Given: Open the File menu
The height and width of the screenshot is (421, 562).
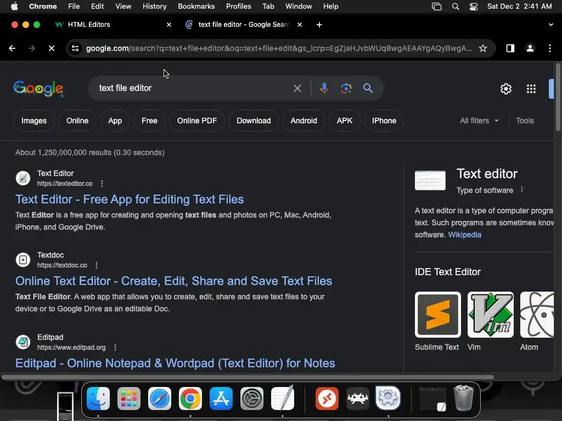Looking at the screenshot, I should point(74,7).
